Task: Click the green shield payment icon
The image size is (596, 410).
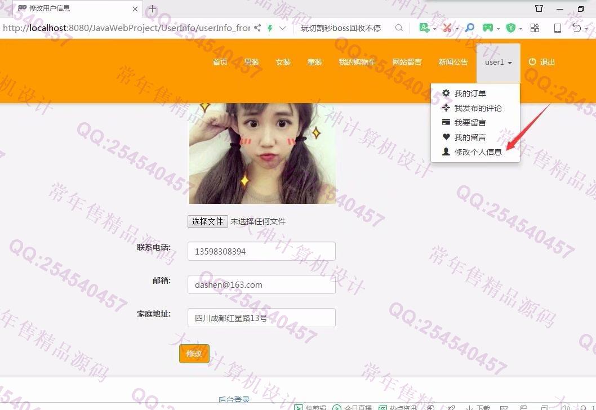Action: tap(511, 28)
